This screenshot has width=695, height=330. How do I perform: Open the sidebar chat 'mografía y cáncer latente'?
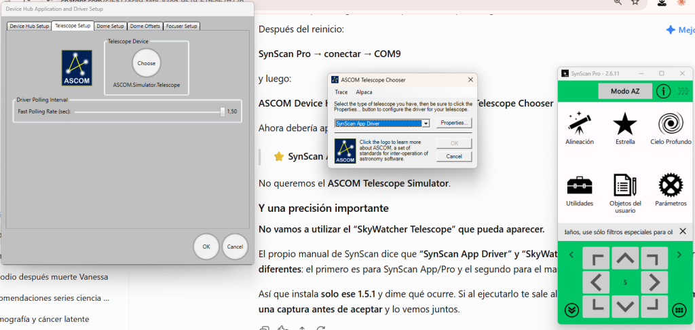[44, 319]
